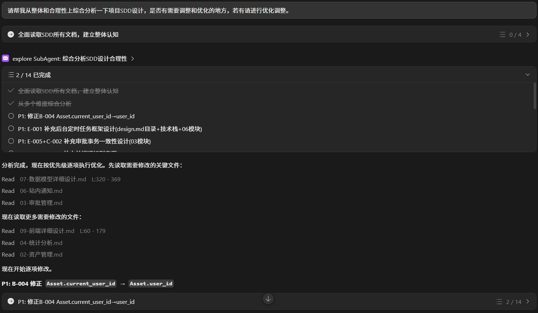Click the text 现在开始逐项修改。
This screenshot has width=538, height=313.
pyautogui.click(x=28, y=269)
